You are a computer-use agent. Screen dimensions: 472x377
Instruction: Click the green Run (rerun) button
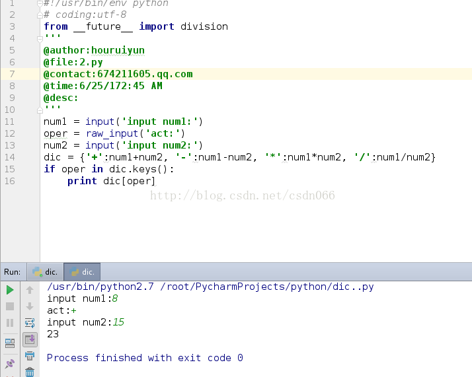(x=10, y=290)
